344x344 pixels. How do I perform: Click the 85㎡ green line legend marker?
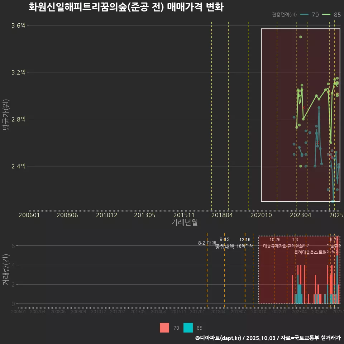(327, 15)
